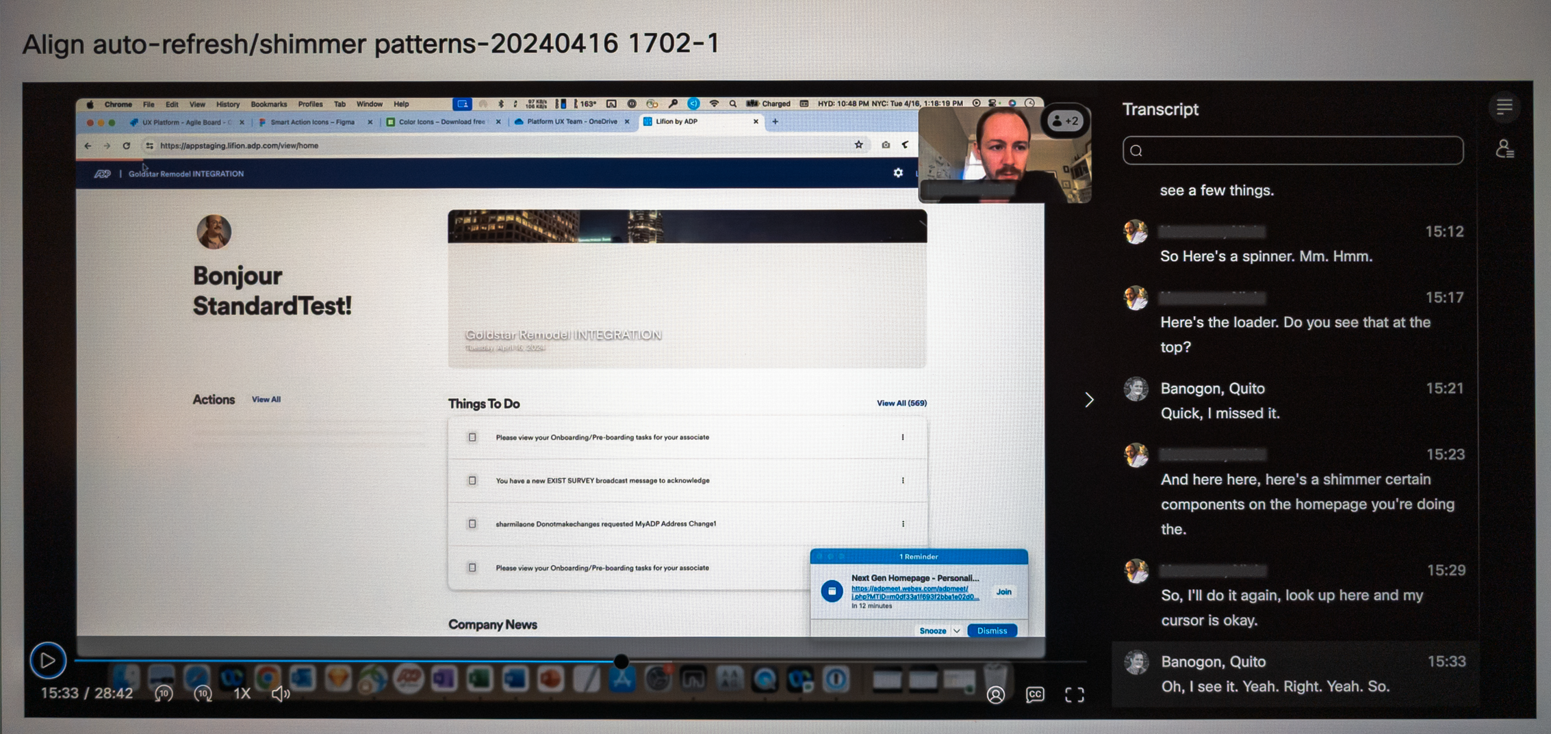Open the Bookmarks menu
This screenshot has height=734, width=1551.
[268, 105]
